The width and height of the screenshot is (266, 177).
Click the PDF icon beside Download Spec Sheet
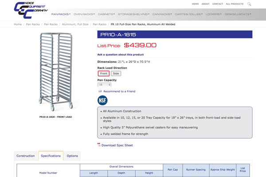tap(99, 145)
